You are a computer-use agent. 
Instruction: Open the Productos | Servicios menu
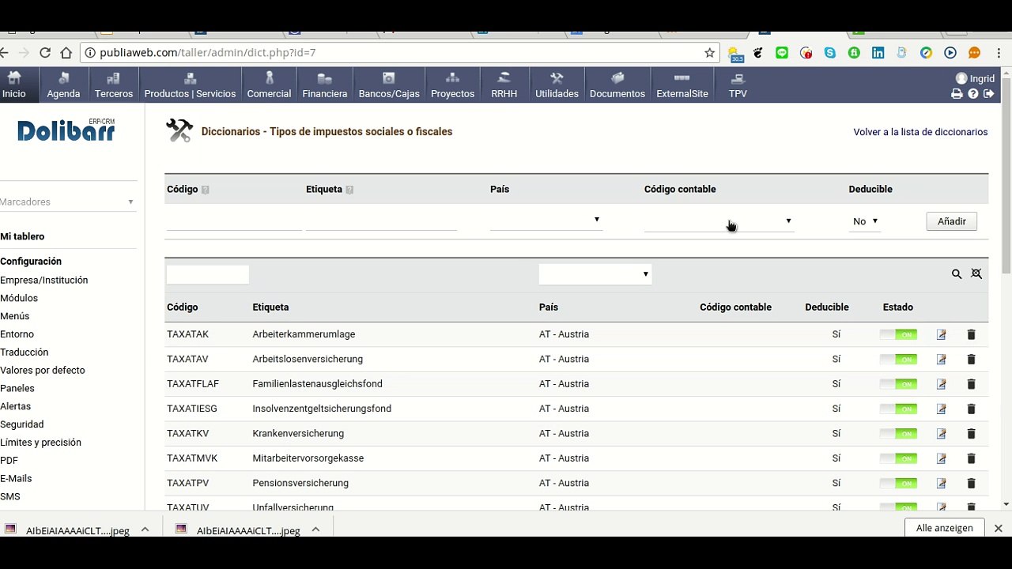(190, 85)
